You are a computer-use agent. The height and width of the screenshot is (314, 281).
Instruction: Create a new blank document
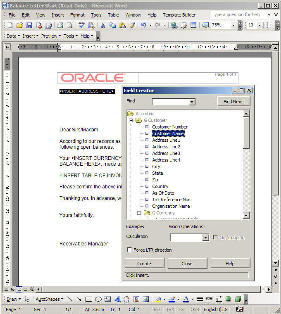10,25
